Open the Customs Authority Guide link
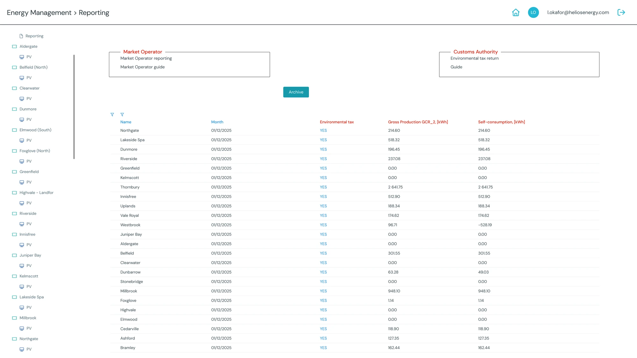This screenshot has height=358, width=637. pyautogui.click(x=456, y=67)
